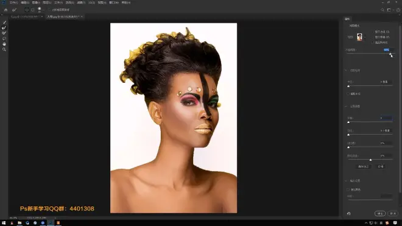Click status bar arrow beside document info

tap(55, 218)
